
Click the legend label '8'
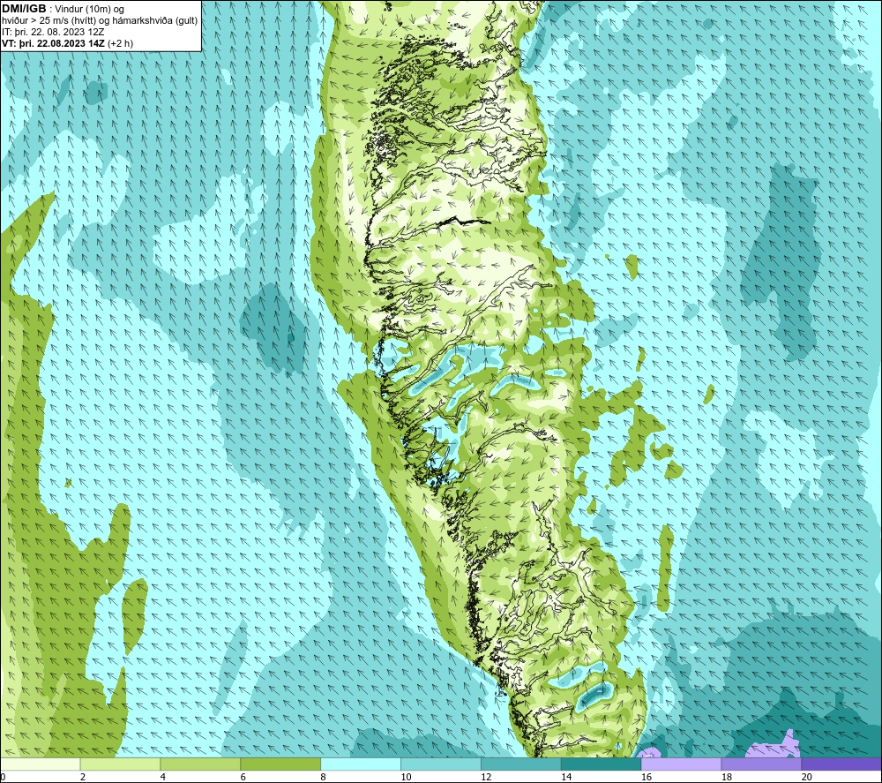323,777
